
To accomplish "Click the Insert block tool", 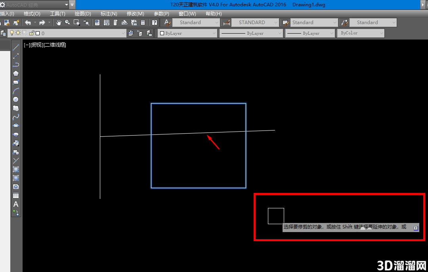I will pos(16,143).
